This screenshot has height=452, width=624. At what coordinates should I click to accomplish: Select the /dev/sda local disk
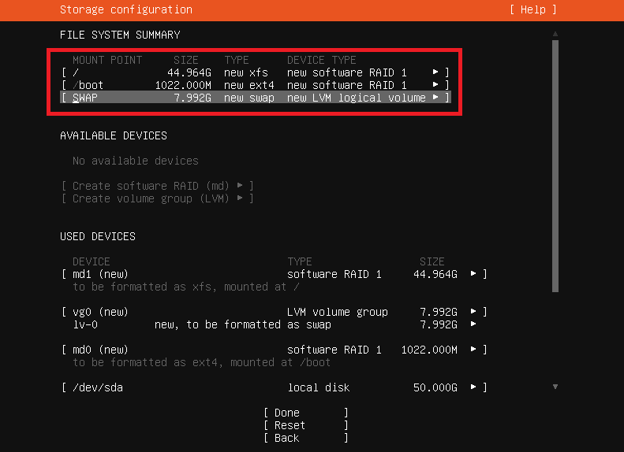[275, 387]
